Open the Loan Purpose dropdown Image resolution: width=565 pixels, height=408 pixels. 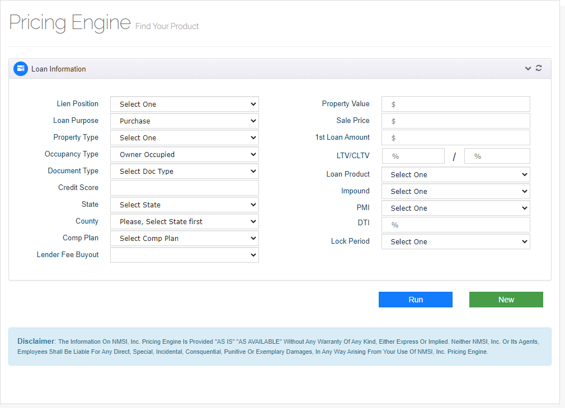(x=185, y=121)
